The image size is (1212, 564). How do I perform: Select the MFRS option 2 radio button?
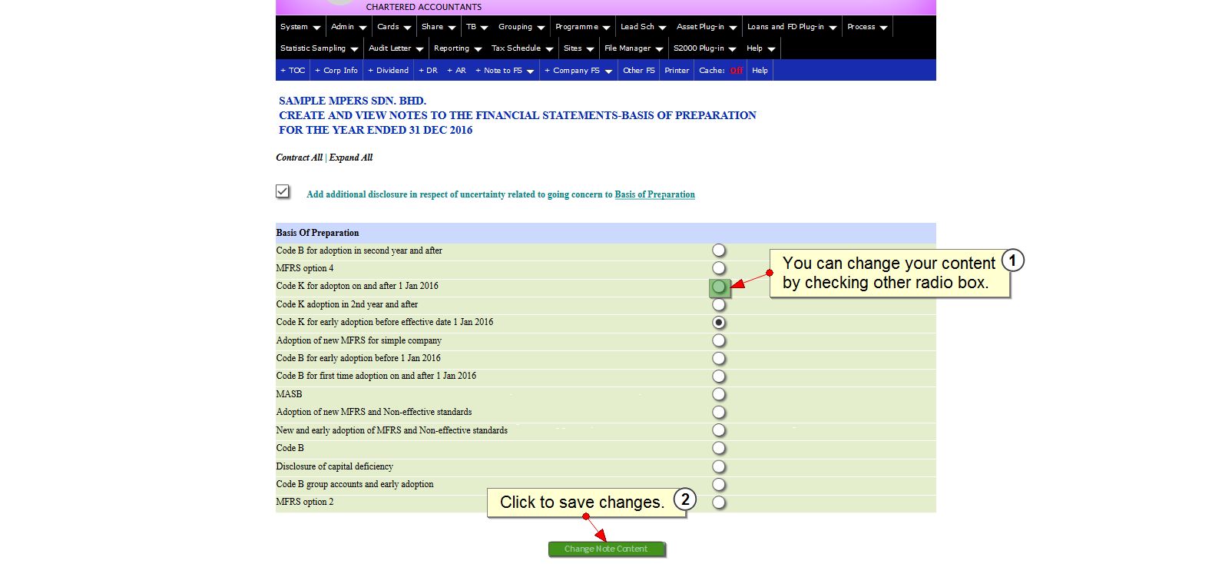[x=718, y=503]
